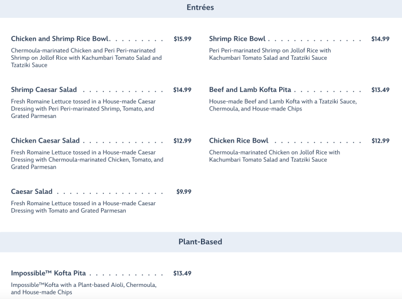Click the $15.99 price
402x299 pixels.
[x=183, y=39]
